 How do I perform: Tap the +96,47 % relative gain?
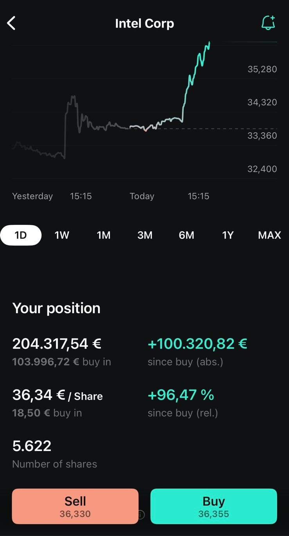click(181, 395)
